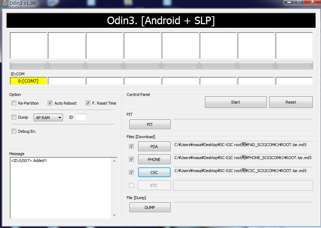Uncheck the PDA file checkbox
Image resolution: width=321 pixels, height=228 pixels.
pyautogui.click(x=132, y=146)
